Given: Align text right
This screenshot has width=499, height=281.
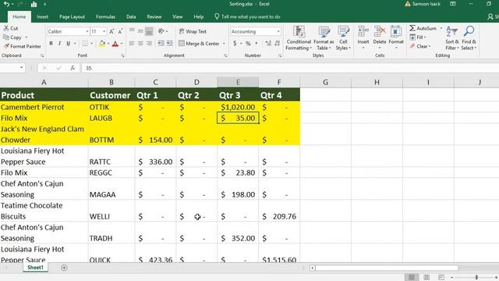Looking at the screenshot, I should pos(149,44).
